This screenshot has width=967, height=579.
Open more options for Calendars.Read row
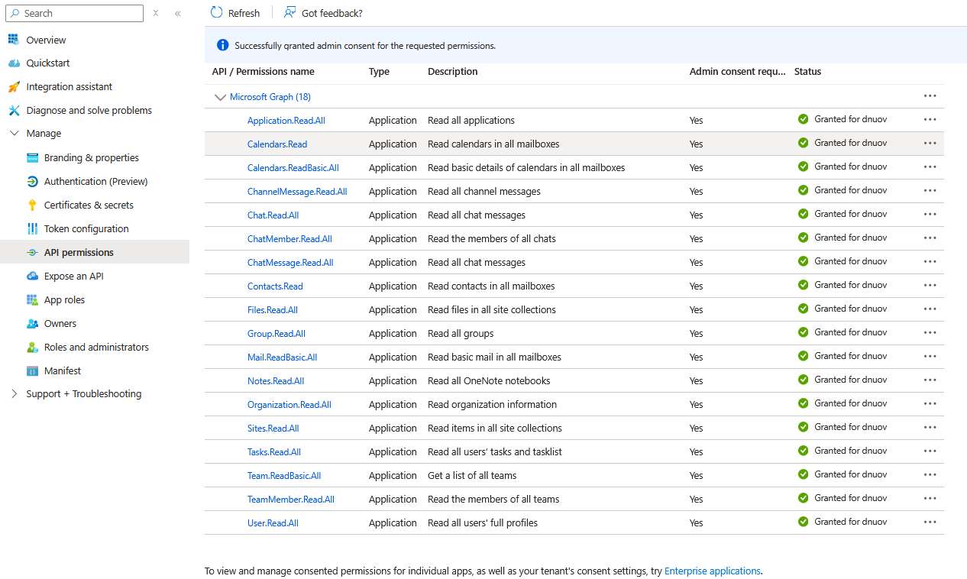pyautogui.click(x=930, y=144)
